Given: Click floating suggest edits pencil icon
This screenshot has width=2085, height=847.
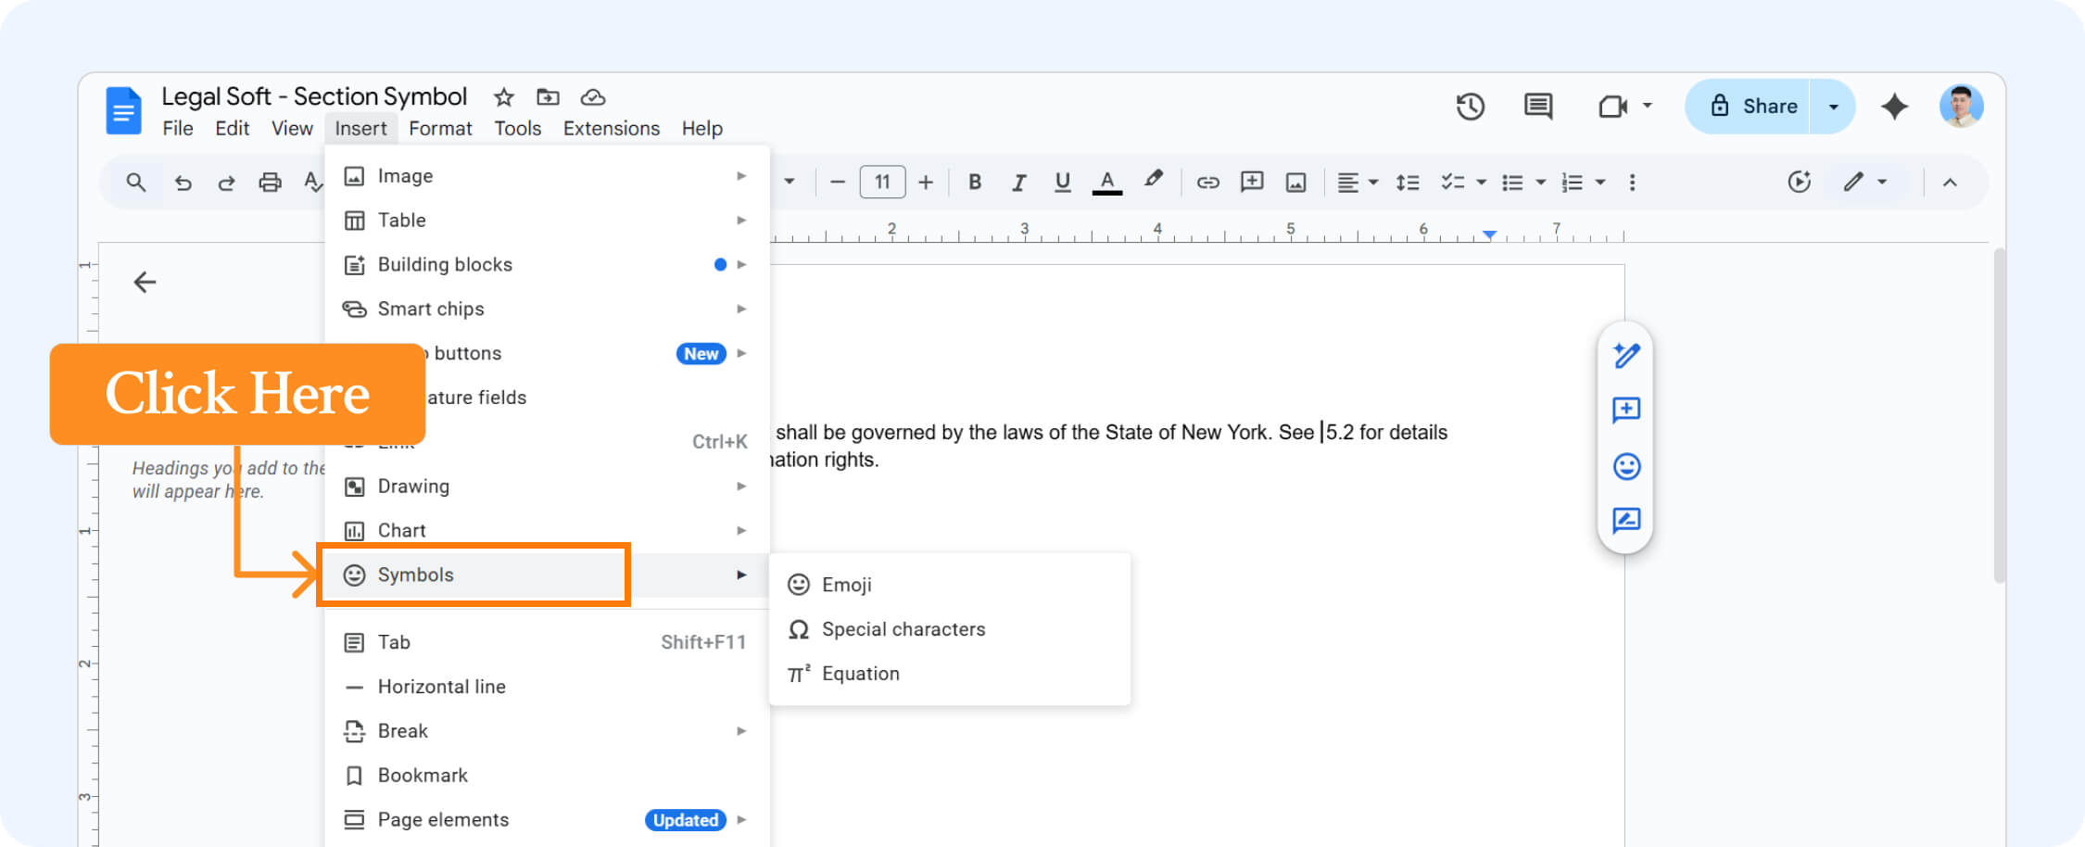Looking at the screenshot, I should (x=1626, y=355).
